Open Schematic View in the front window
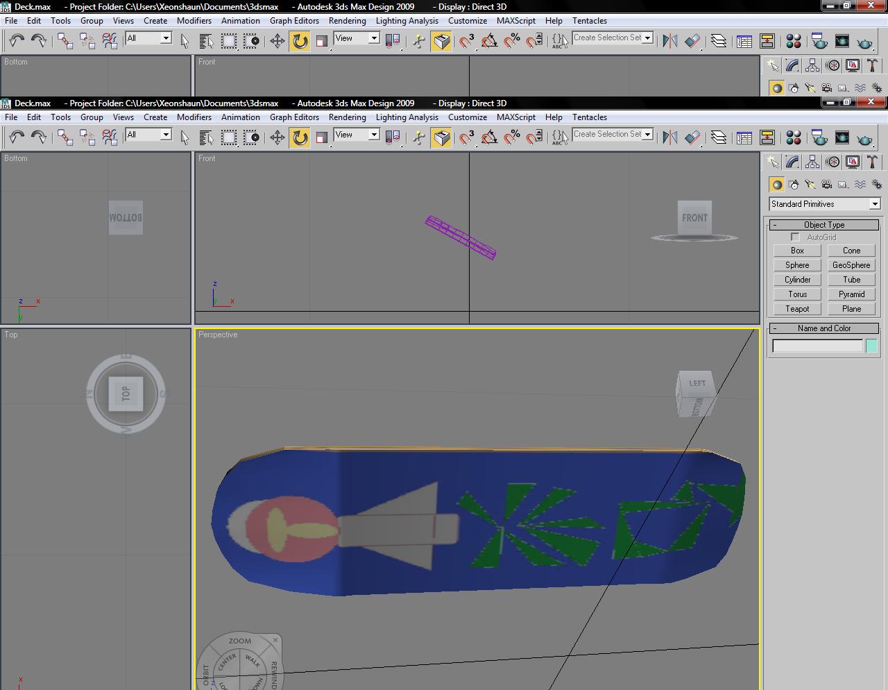 [767, 137]
